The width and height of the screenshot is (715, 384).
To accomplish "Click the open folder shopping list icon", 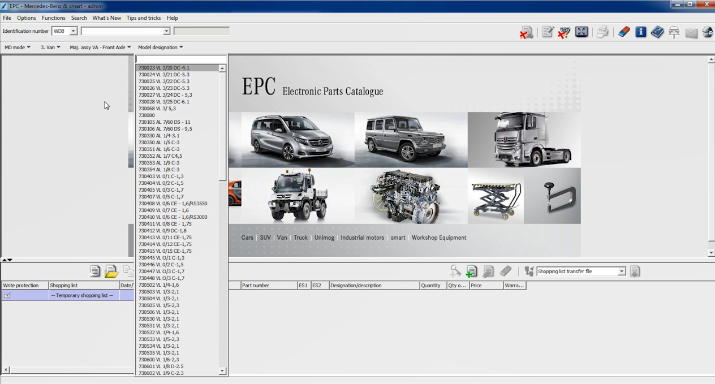I will 111,271.
